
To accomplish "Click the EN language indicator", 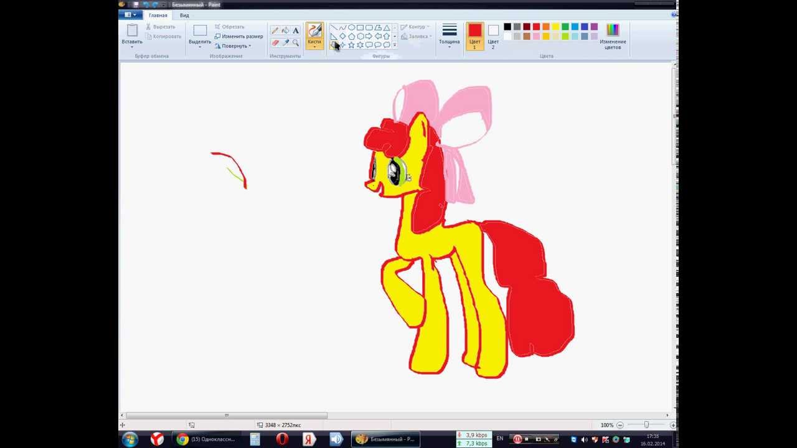I will coord(499,439).
